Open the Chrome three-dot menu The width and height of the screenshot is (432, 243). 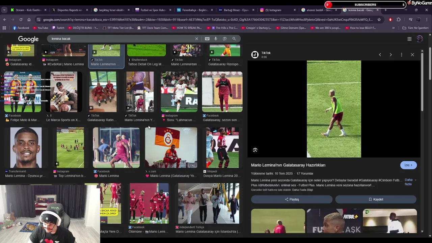[x=427, y=20]
